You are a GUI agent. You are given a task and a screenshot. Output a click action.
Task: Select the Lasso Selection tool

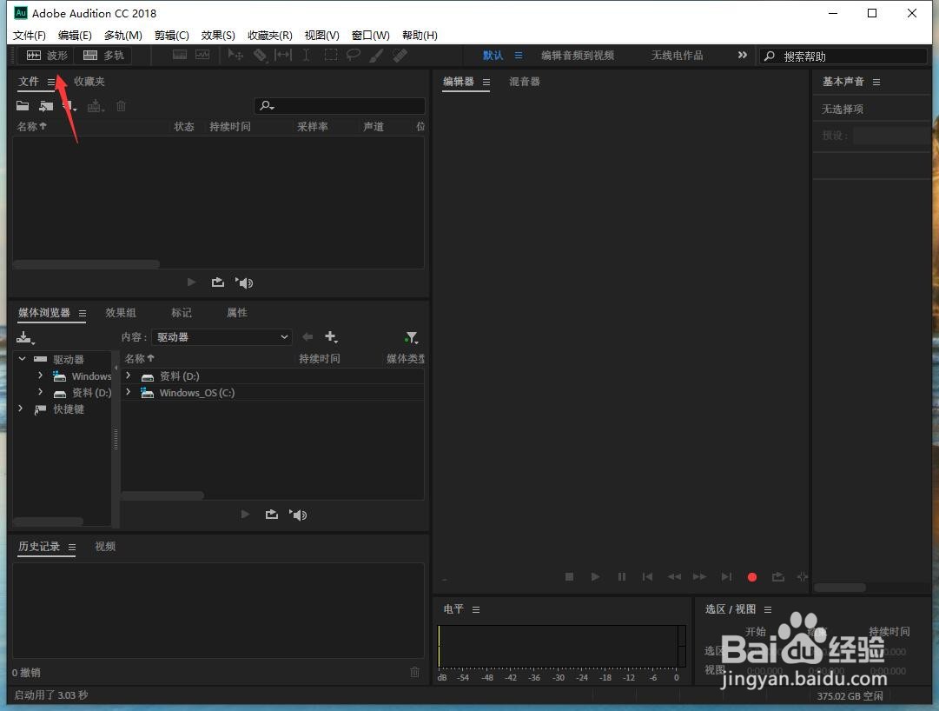pos(354,55)
